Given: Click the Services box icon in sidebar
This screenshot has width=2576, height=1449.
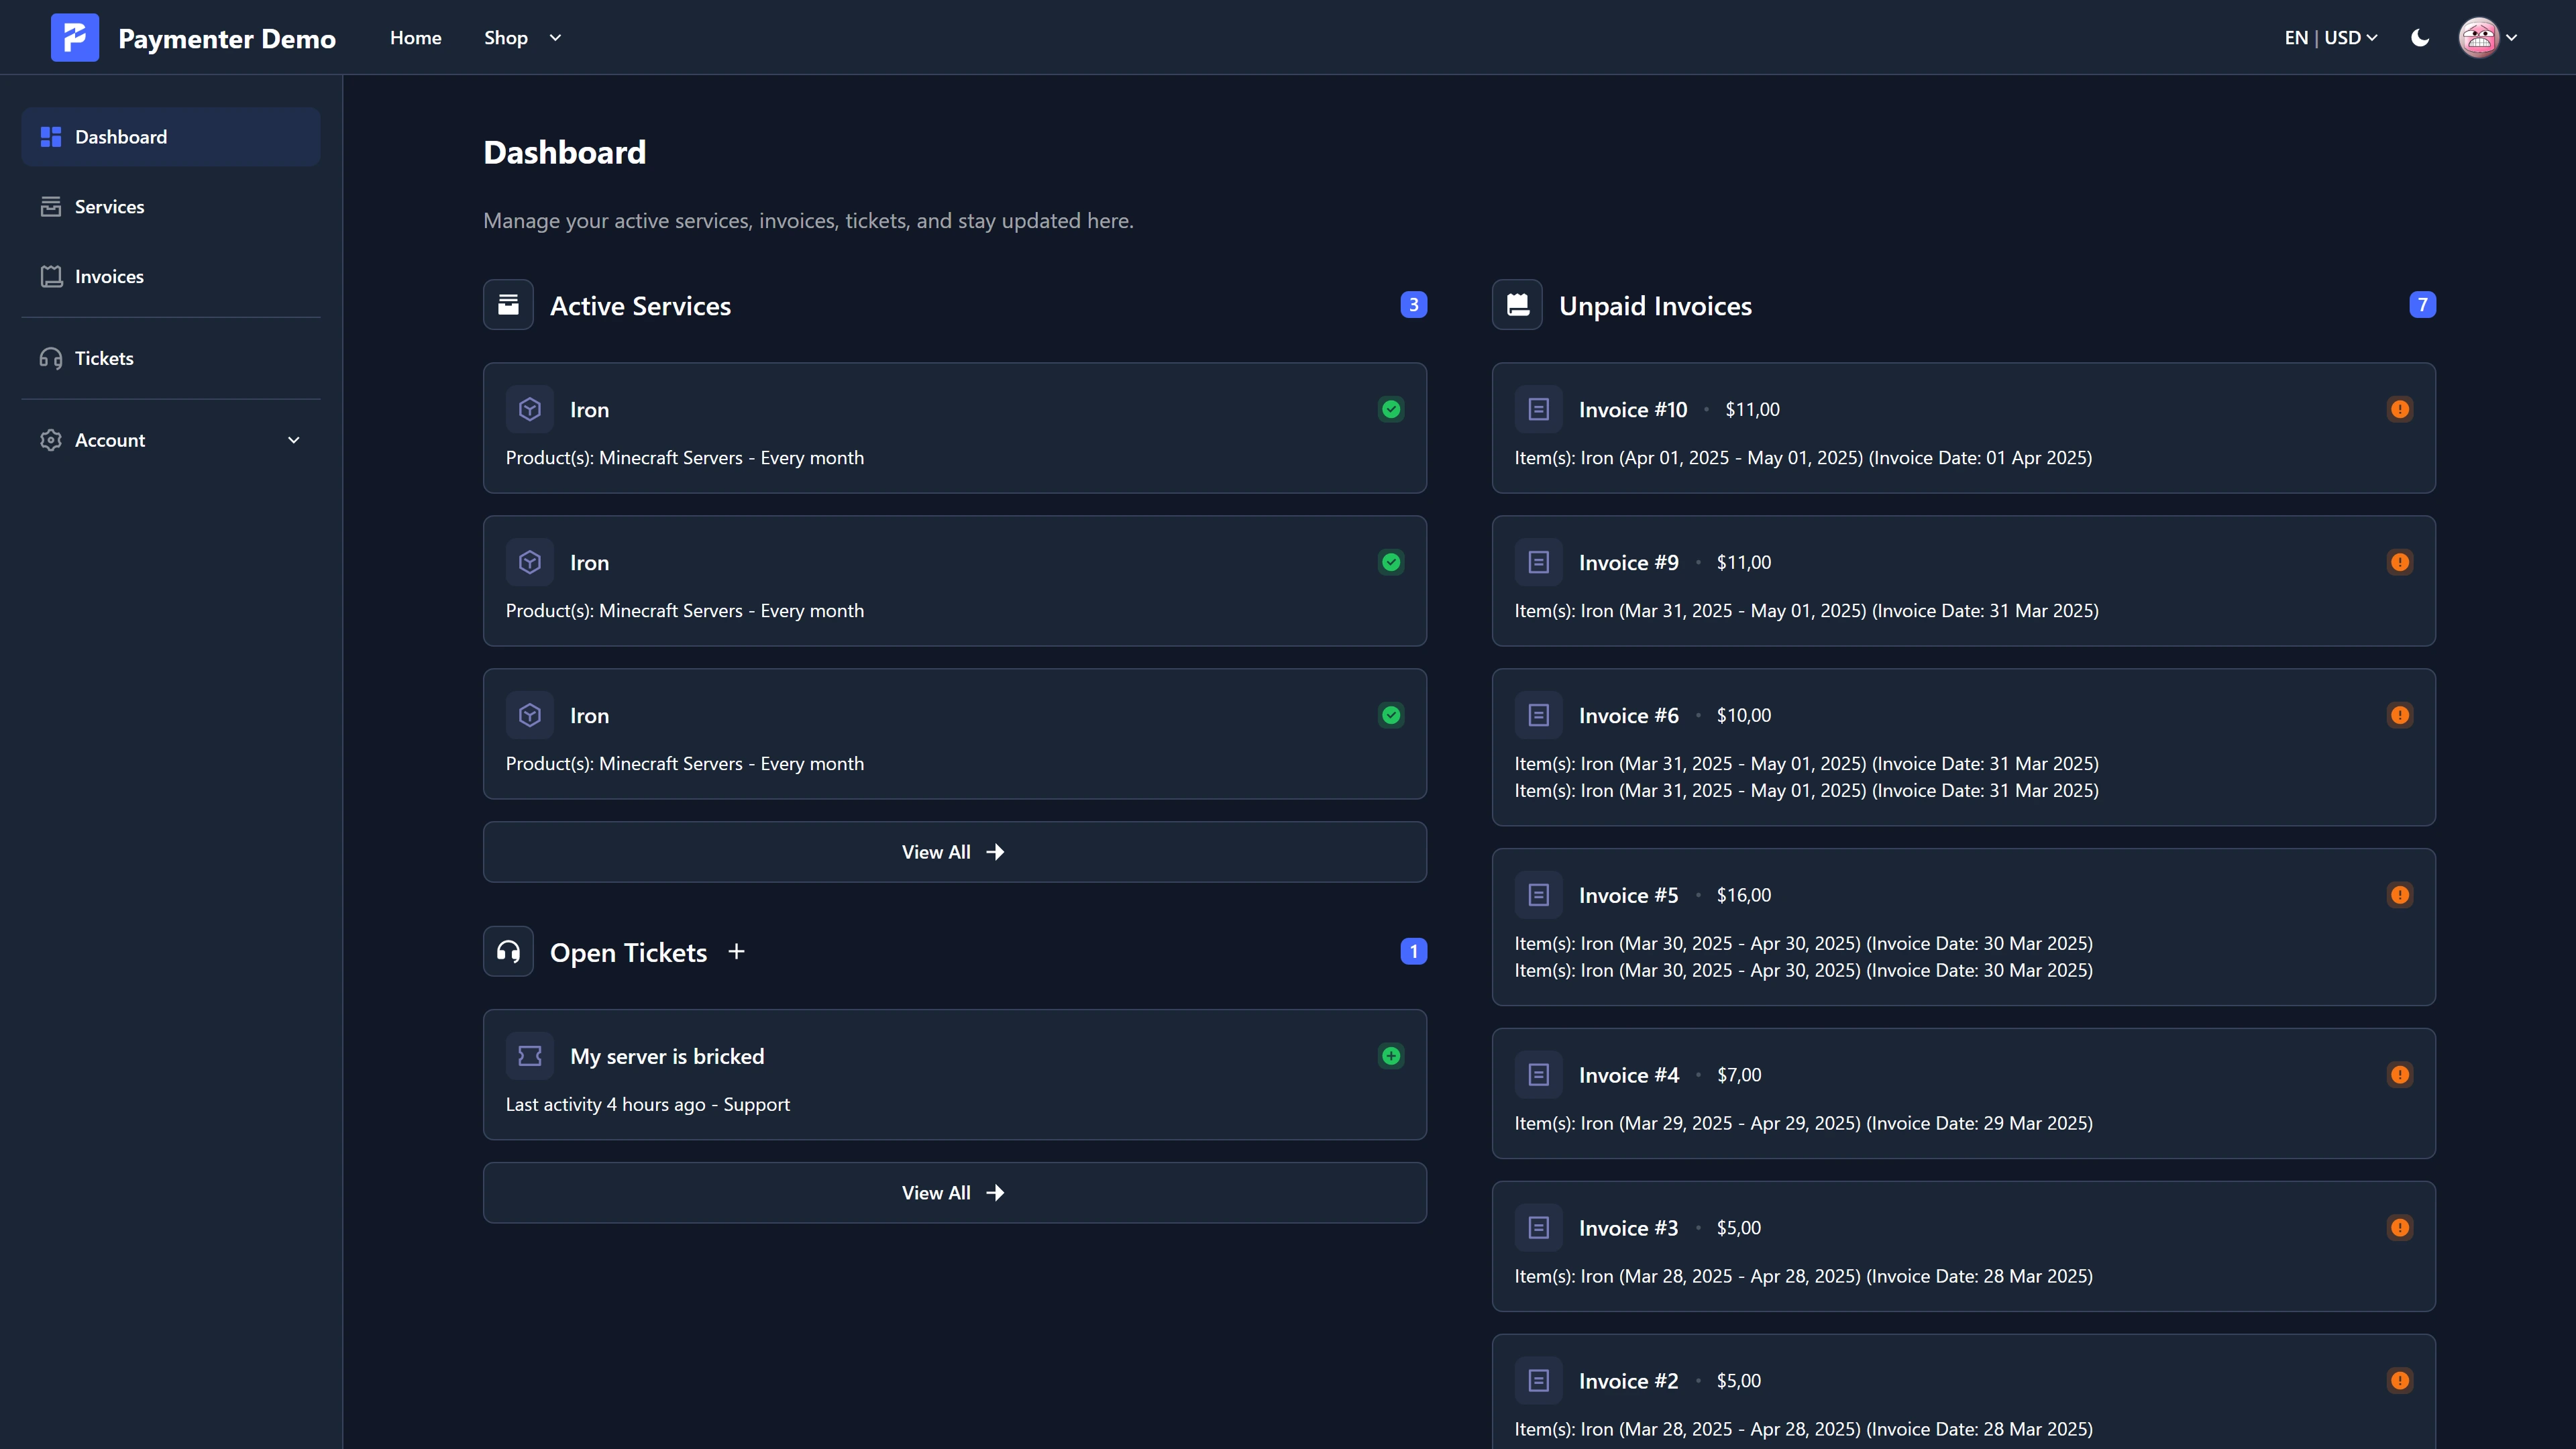Looking at the screenshot, I should (x=51, y=206).
